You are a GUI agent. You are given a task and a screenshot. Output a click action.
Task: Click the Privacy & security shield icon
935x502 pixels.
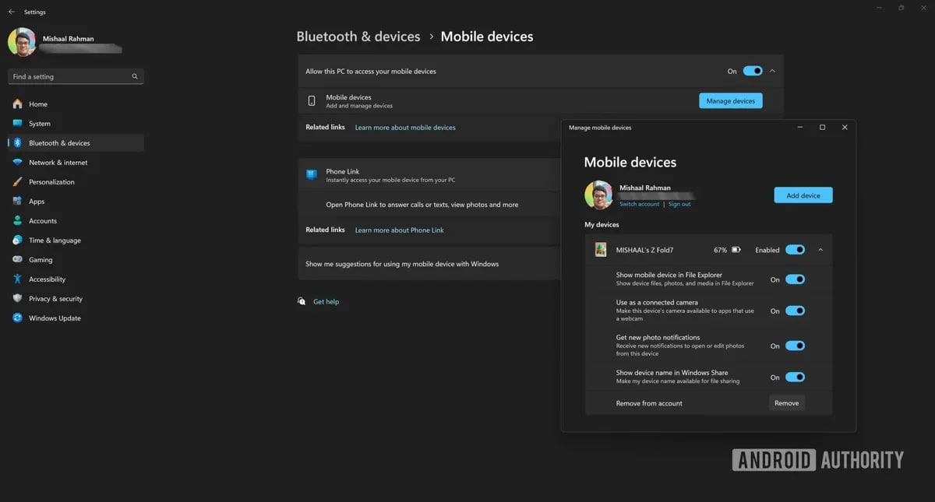[x=17, y=299]
